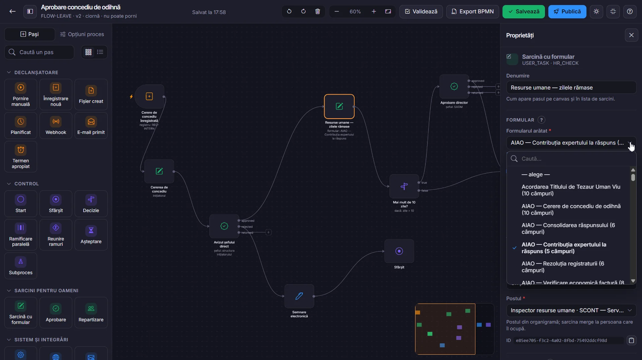This screenshot has width=642, height=360.
Task: Select the Ramificare paralelă step
Action: (x=21, y=235)
